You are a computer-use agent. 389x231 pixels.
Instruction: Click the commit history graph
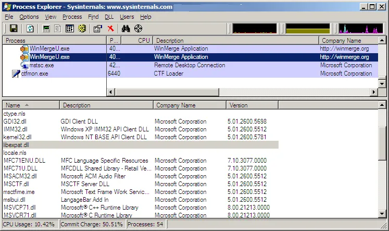coord(308,29)
